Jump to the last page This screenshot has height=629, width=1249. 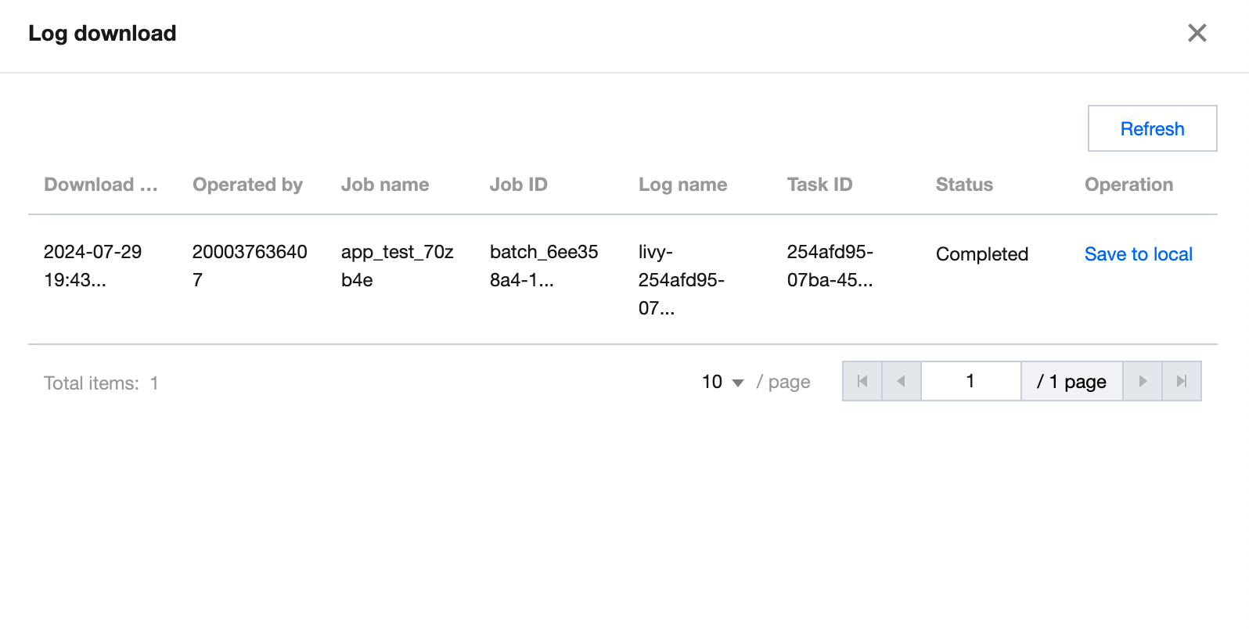coord(1182,381)
